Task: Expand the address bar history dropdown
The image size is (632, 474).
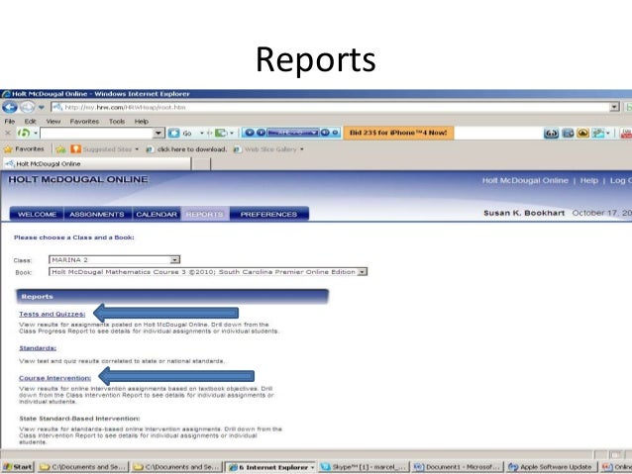Action: 614,107
